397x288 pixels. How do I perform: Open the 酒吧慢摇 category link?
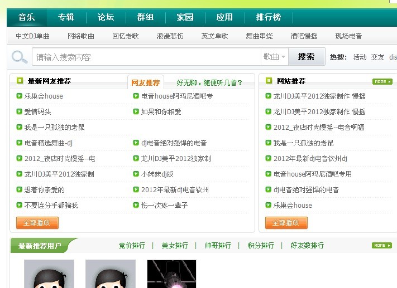point(304,36)
